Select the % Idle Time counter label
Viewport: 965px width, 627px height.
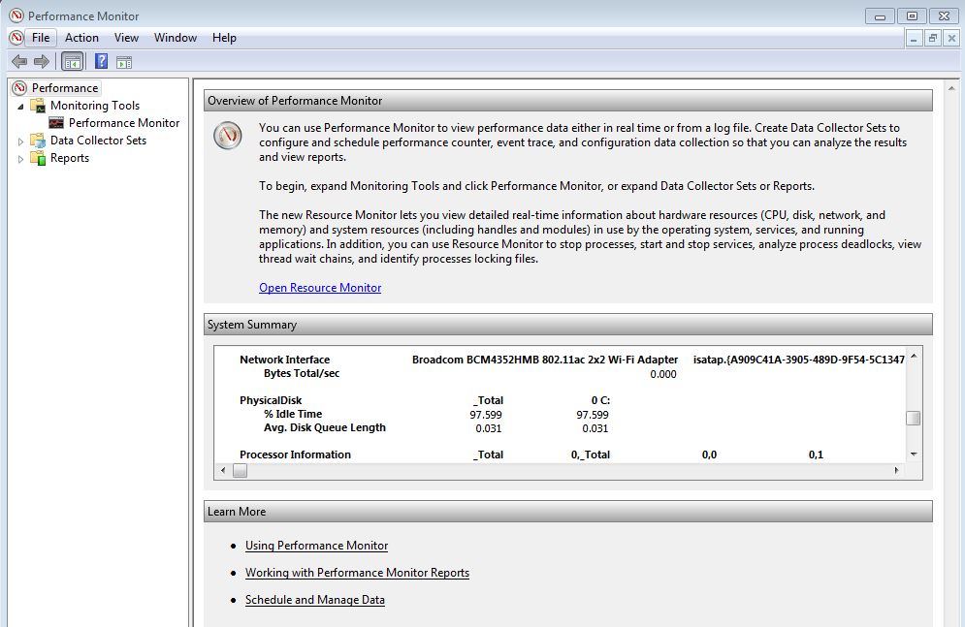coord(293,414)
